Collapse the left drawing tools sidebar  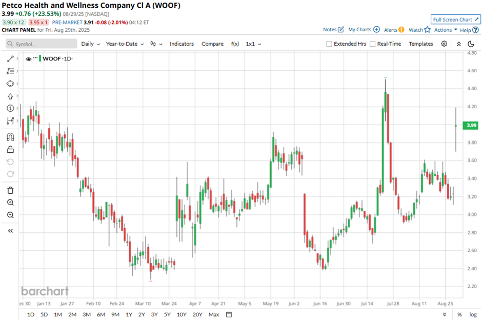[10, 231]
